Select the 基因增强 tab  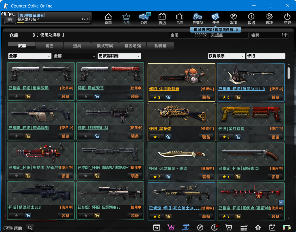coord(133,46)
